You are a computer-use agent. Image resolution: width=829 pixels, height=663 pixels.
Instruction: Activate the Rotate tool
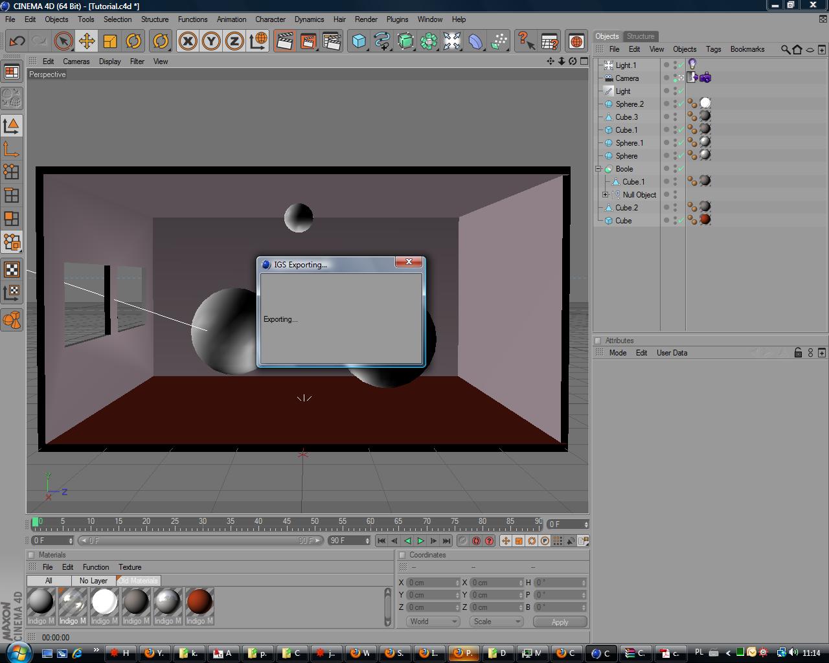pos(133,41)
